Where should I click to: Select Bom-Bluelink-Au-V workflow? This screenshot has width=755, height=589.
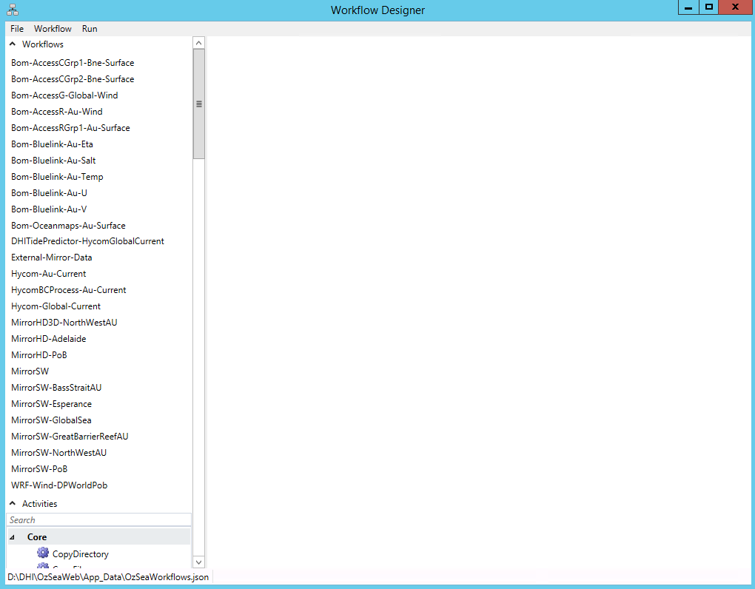(49, 209)
